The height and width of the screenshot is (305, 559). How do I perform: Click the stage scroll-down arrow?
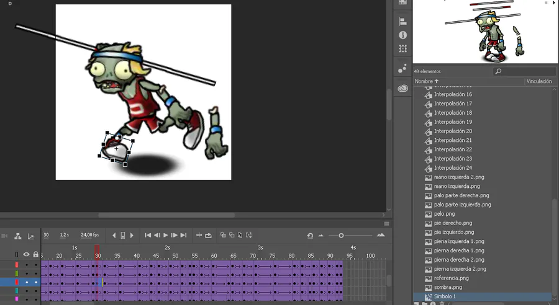coord(389,210)
